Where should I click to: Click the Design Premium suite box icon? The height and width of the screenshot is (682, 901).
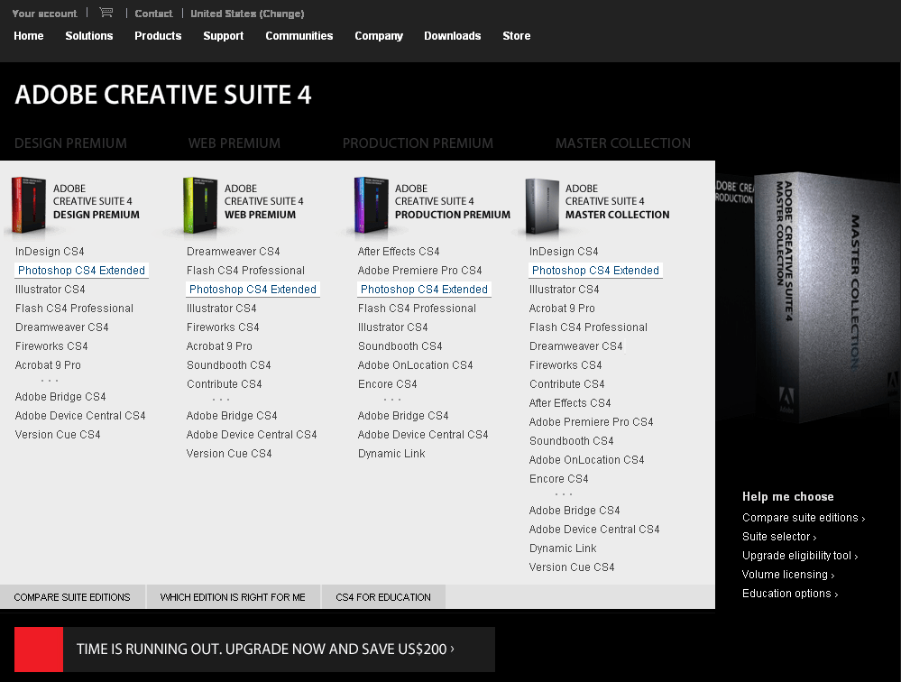point(30,205)
